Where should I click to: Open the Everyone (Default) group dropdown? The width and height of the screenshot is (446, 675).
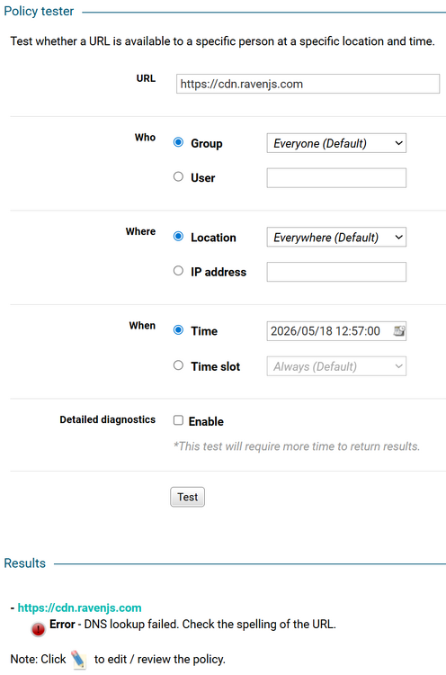(x=336, y=143)
